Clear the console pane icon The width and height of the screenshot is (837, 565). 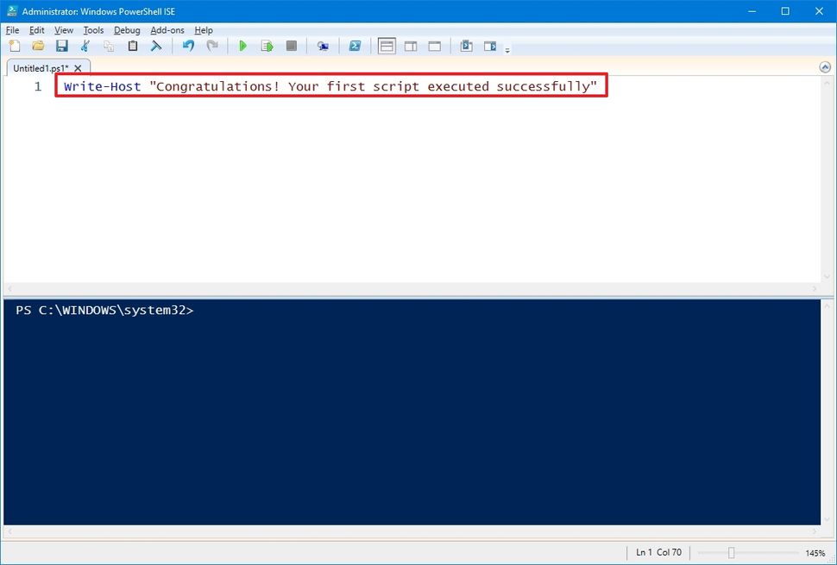(156, 46)
